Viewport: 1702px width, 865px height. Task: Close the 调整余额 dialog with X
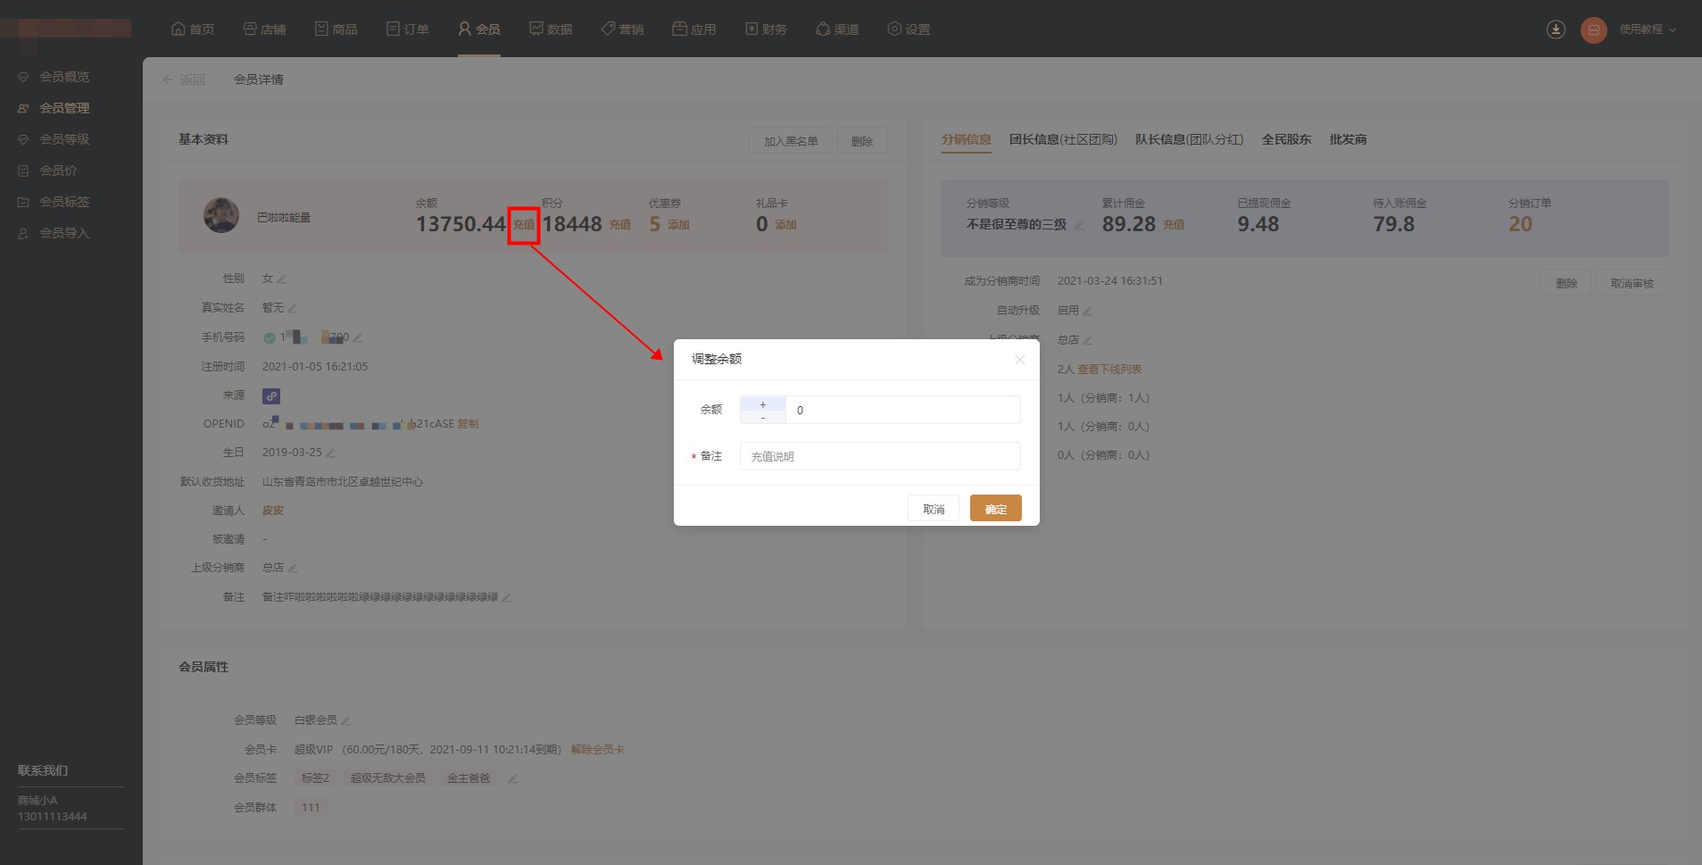tap(1019, 360)
